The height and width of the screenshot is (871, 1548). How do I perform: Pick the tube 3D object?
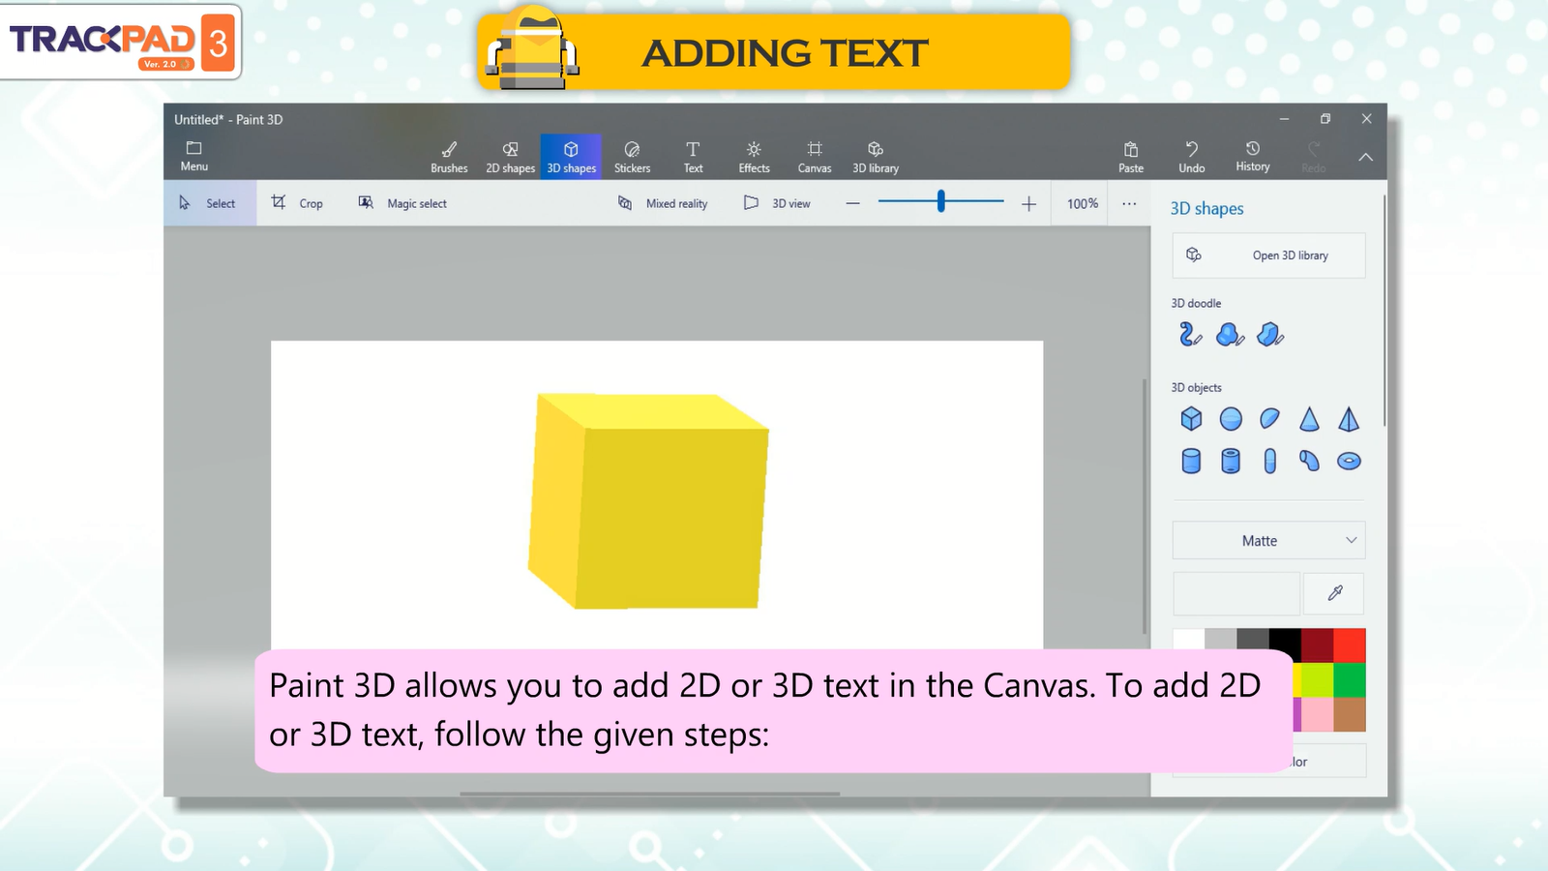(x=1231, y=461)
